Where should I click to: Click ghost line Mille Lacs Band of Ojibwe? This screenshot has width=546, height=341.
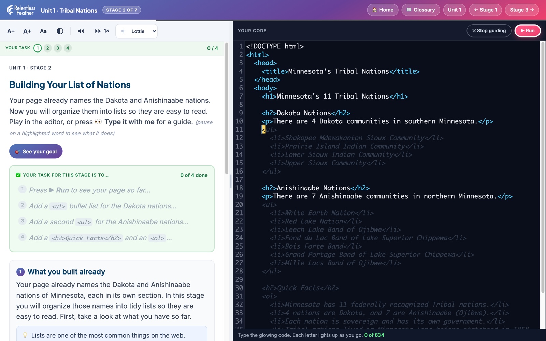tap(335, 263)
